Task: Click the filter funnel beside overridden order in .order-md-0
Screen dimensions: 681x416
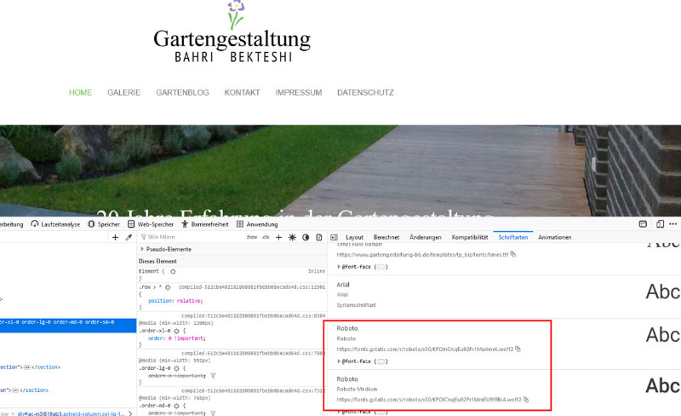Action: pyautogui.click(x=213, y=413)
